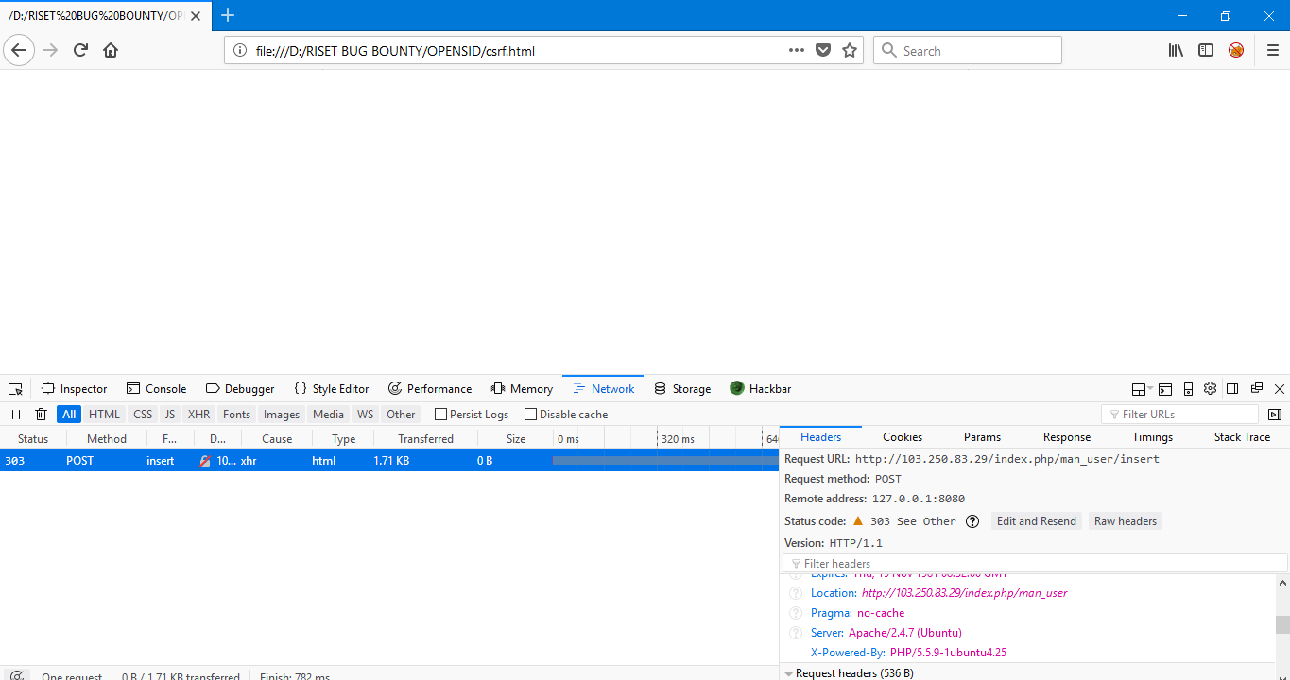Enable the Persist Logs checkbox

pos(440,414)
